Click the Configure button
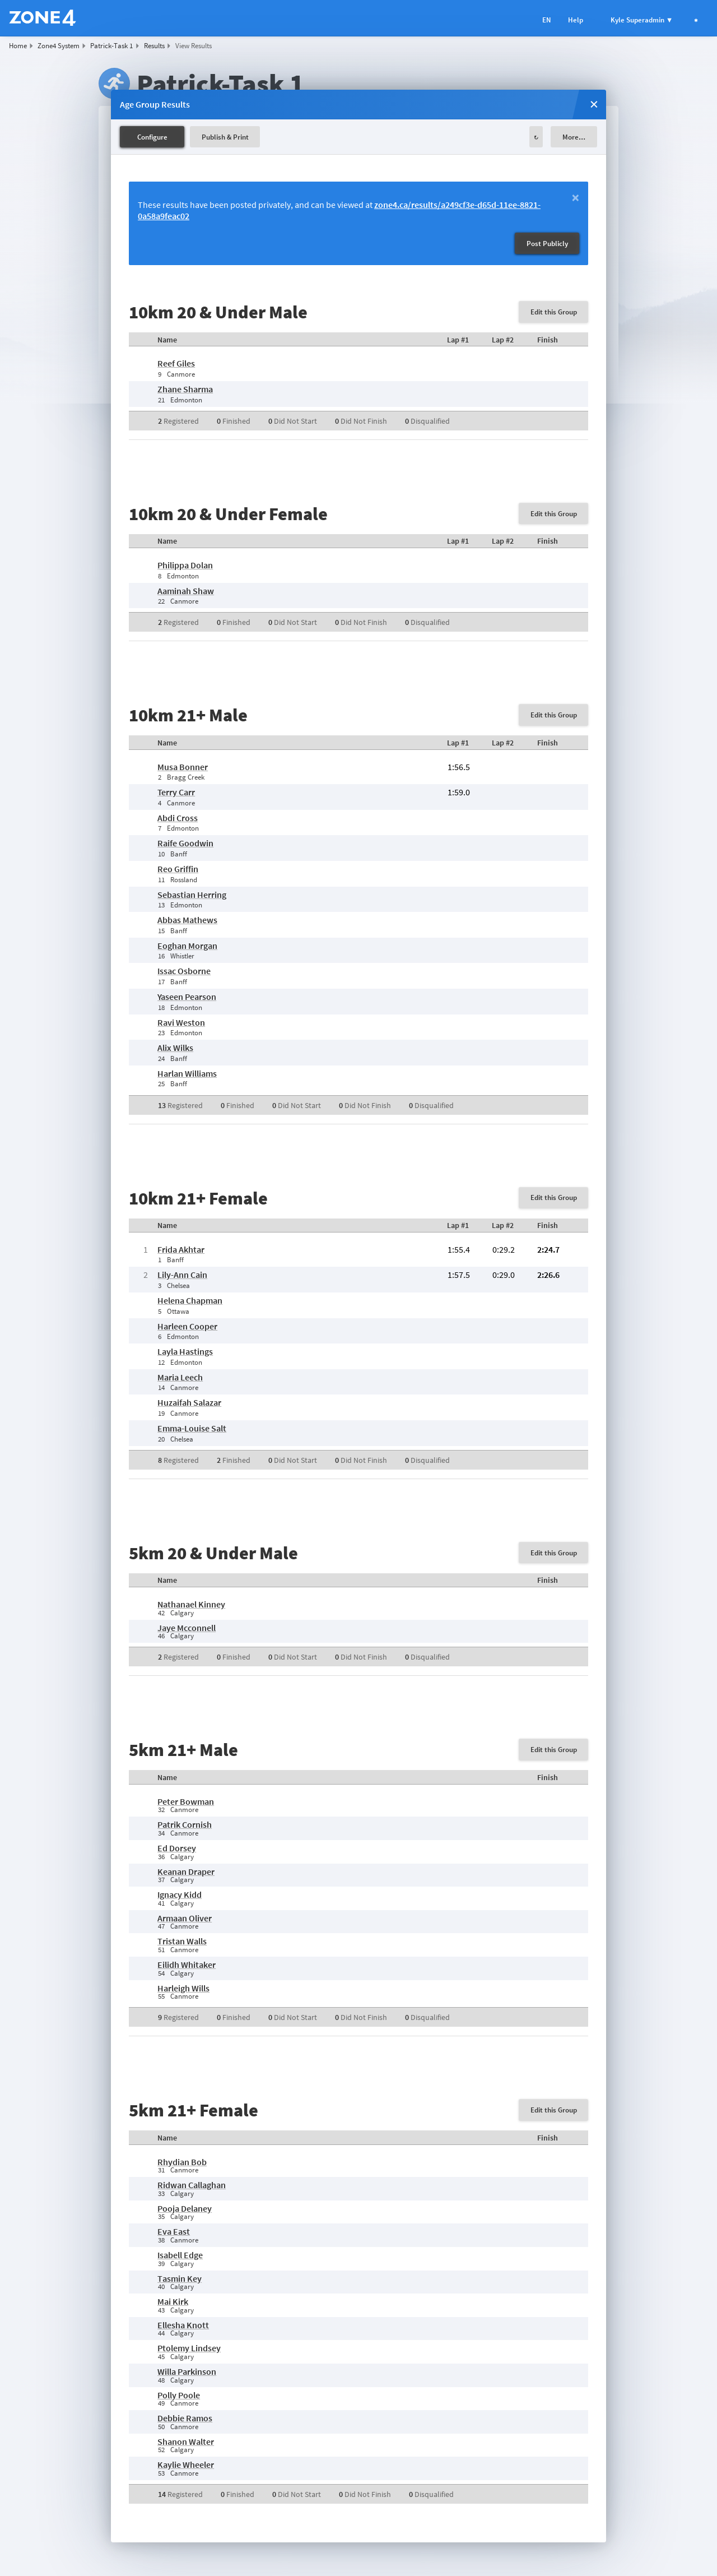This screenshot has height=2576, width=717. click(x=152, y=137)
